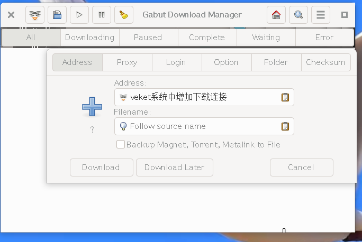Open the home icon in header
This screenshot has width=362, height=242.
[x=276, y=15]
